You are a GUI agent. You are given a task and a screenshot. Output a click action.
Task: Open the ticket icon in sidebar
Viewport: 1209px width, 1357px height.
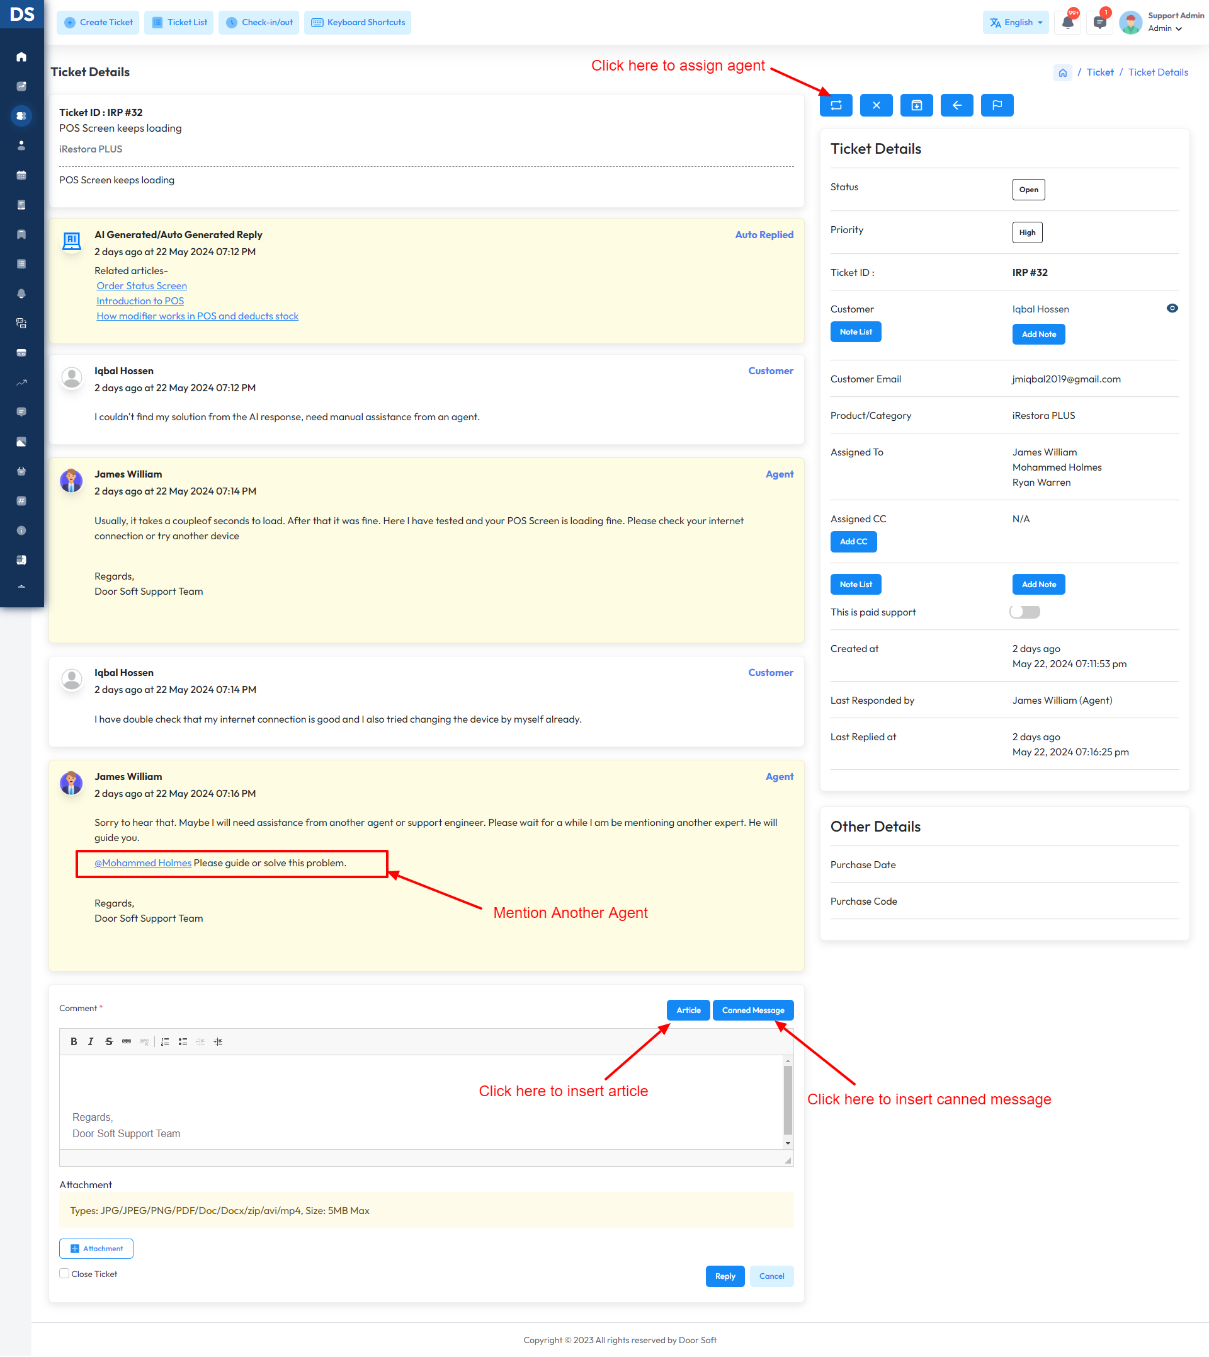point(21,117)
